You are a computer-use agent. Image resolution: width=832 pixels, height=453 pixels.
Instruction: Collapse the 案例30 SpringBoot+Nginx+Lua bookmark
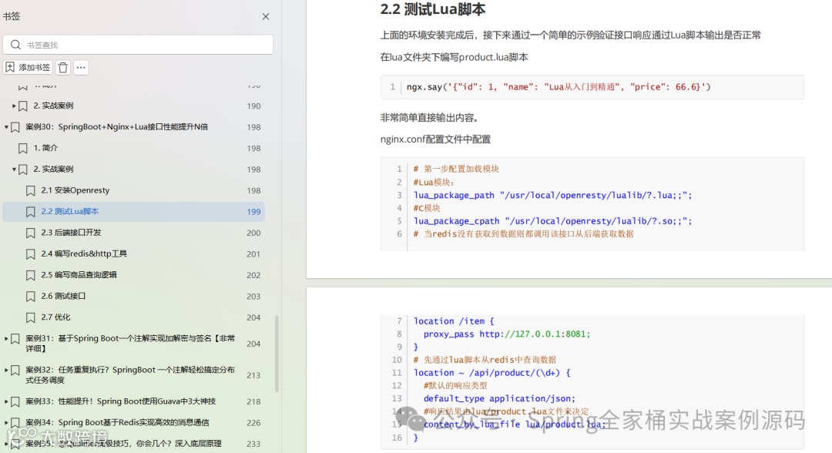[6, 127]
